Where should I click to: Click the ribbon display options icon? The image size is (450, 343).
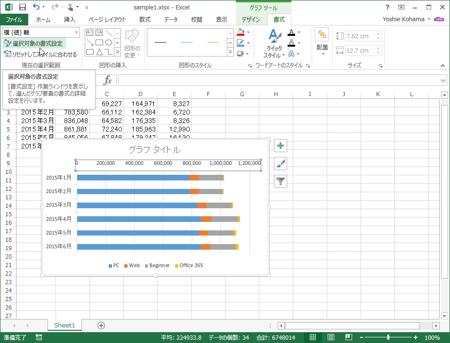tap(401, 8)
